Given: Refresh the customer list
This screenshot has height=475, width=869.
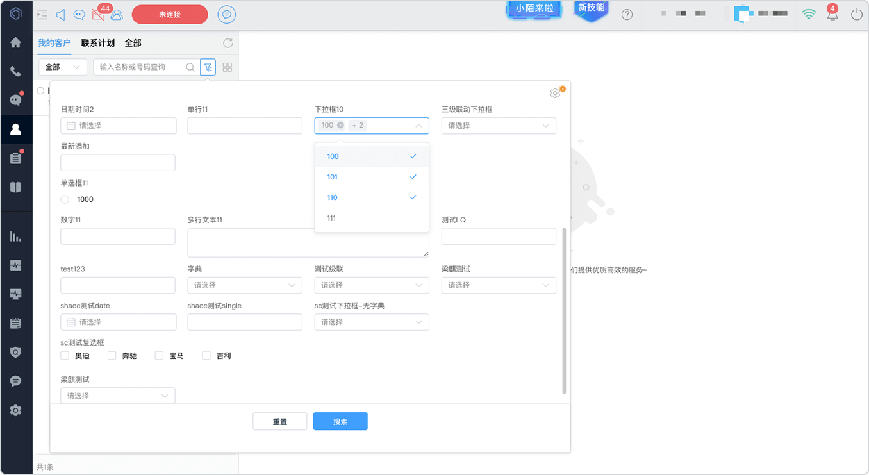Looking at the screenshot, I should (x=228, y=43).
